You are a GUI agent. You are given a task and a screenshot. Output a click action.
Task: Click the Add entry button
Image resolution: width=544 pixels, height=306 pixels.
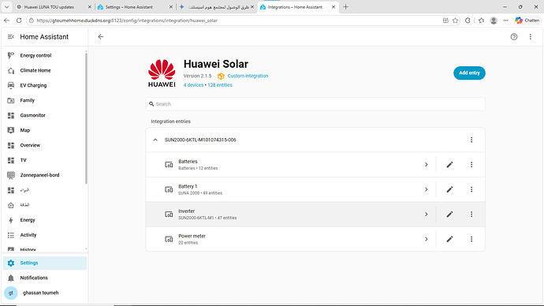coord(469,73)
